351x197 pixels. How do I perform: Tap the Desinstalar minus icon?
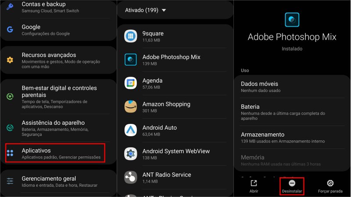(x=292, y=183)
